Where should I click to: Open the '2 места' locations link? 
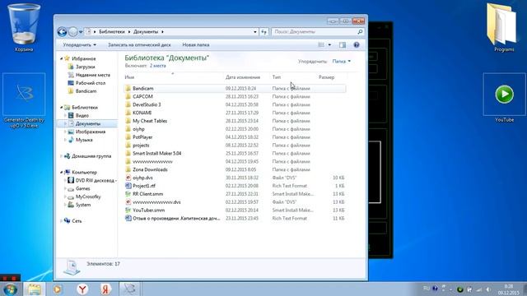[x=157, y=66]
